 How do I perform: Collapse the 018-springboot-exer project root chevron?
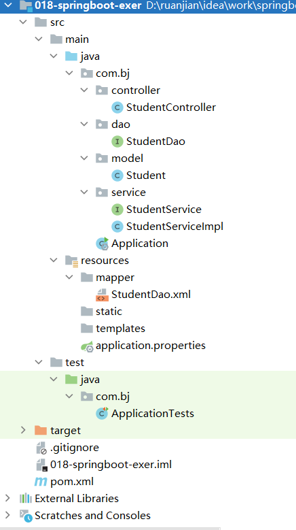point(7,5)
